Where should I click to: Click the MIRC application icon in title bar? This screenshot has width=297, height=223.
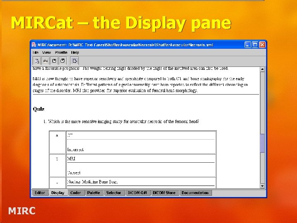tap(34, 45)
